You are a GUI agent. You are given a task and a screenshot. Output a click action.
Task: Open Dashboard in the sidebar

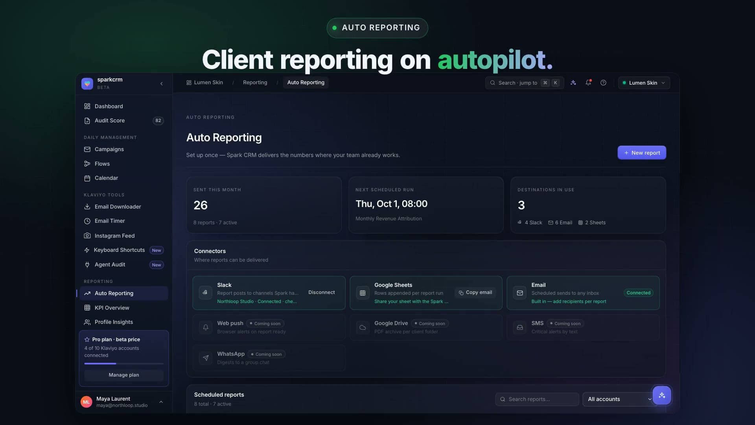(124, 106)
